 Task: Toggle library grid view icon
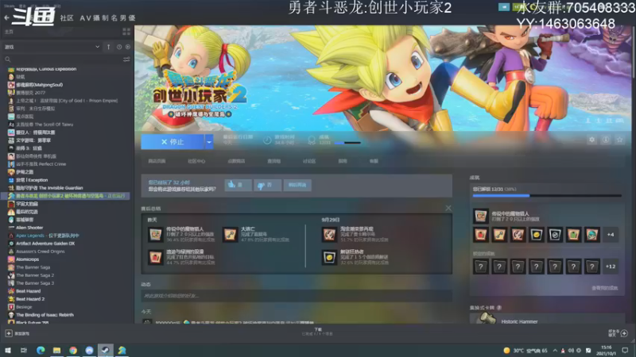point(126,32)
